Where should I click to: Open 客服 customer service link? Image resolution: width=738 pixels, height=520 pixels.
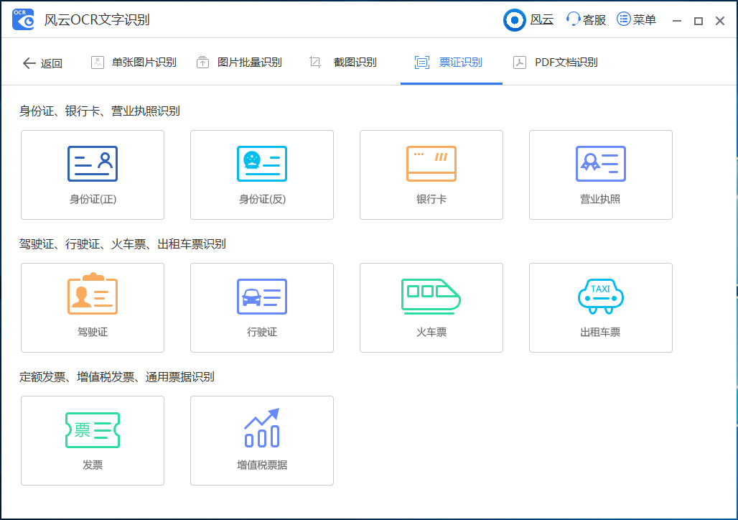594,20
